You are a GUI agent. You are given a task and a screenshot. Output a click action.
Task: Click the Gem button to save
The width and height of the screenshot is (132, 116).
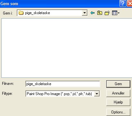pos(118,84)
